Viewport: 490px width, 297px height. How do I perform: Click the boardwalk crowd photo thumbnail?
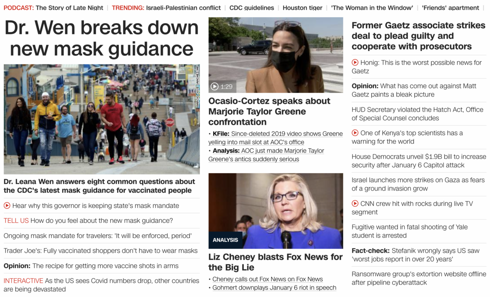point(102,119)
